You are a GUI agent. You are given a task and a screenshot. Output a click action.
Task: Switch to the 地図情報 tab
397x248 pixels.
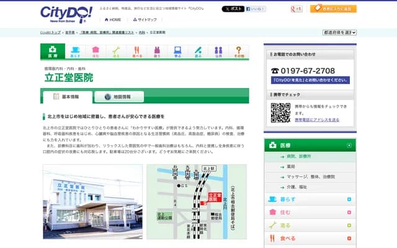pyautogui.click(x=119, y=97)
